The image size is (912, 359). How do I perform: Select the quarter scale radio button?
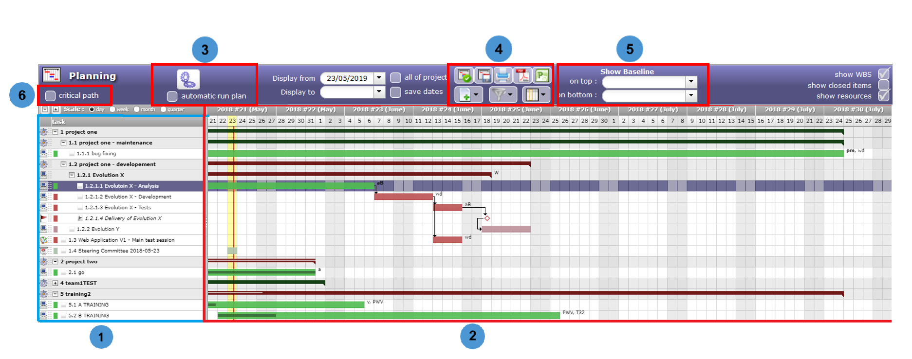pyautogui.click(x=164, y=109)
